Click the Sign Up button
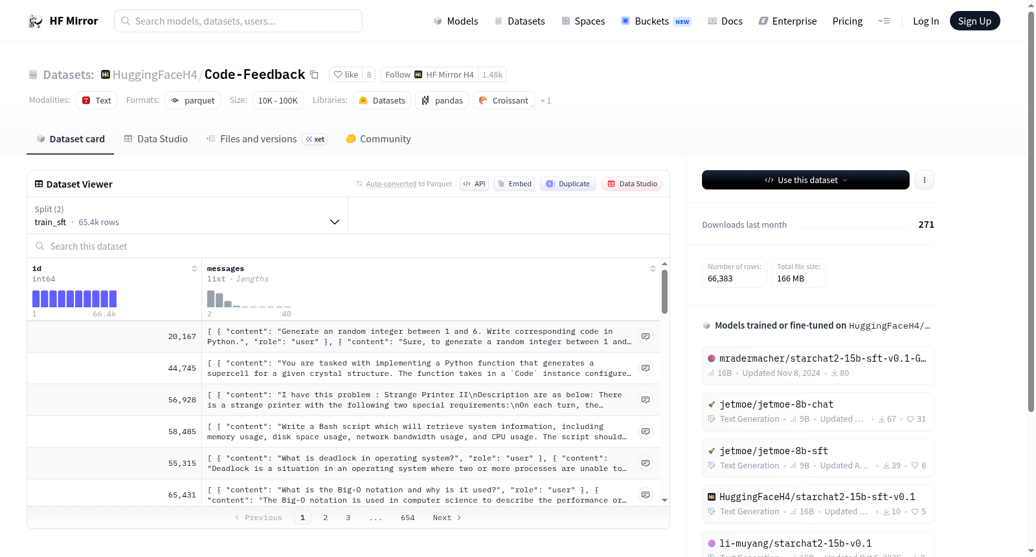Viewport: 1036px width, 557px height. [x=975, y=21]
